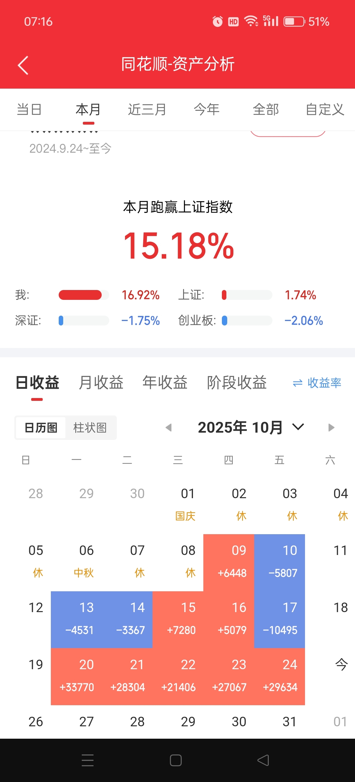Toggle to 收益率 display mode

click(x=317, y=383)
